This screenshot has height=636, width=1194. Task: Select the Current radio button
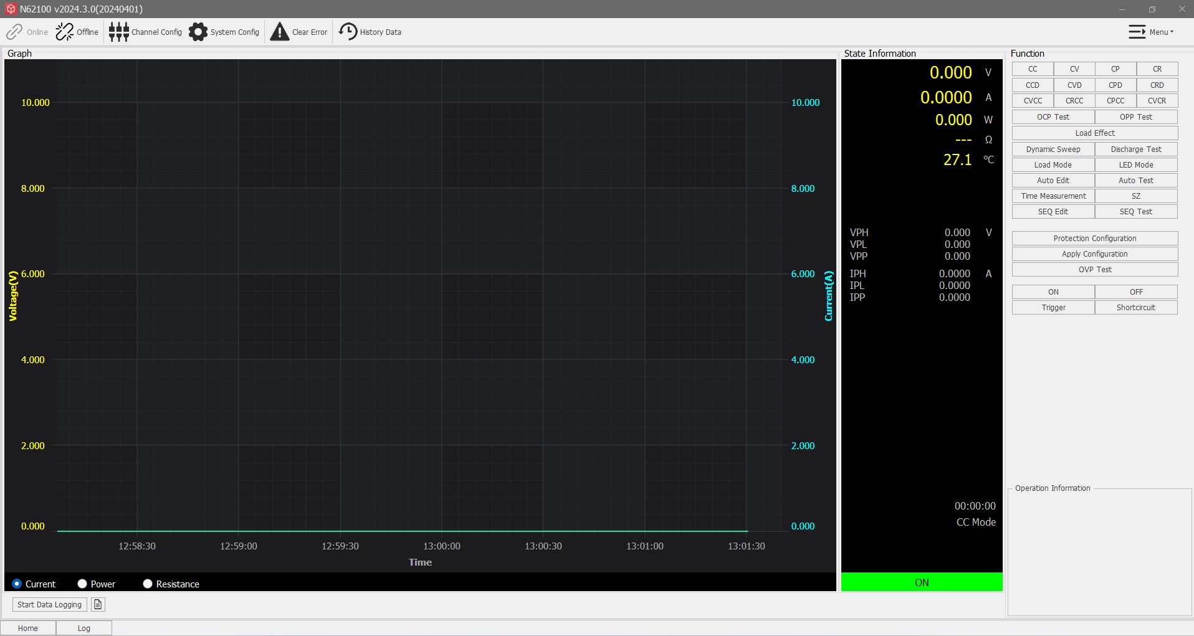(17, 584)
